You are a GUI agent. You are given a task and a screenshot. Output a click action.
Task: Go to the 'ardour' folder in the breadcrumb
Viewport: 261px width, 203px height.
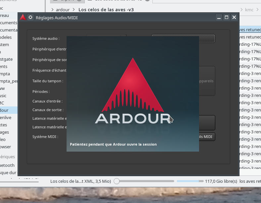point(63,10)
